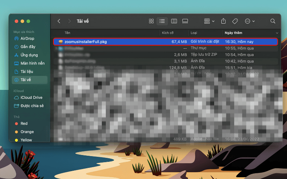Switch to column view
This screenshot has width=287, height=179.
[174, 21]
